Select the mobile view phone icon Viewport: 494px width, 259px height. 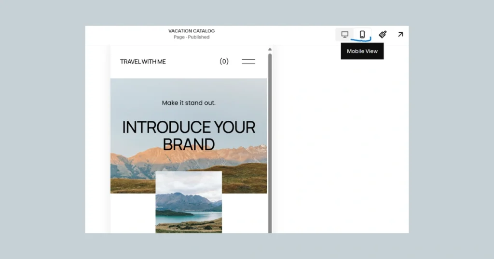pyautogui.click(x=362, y=35)
